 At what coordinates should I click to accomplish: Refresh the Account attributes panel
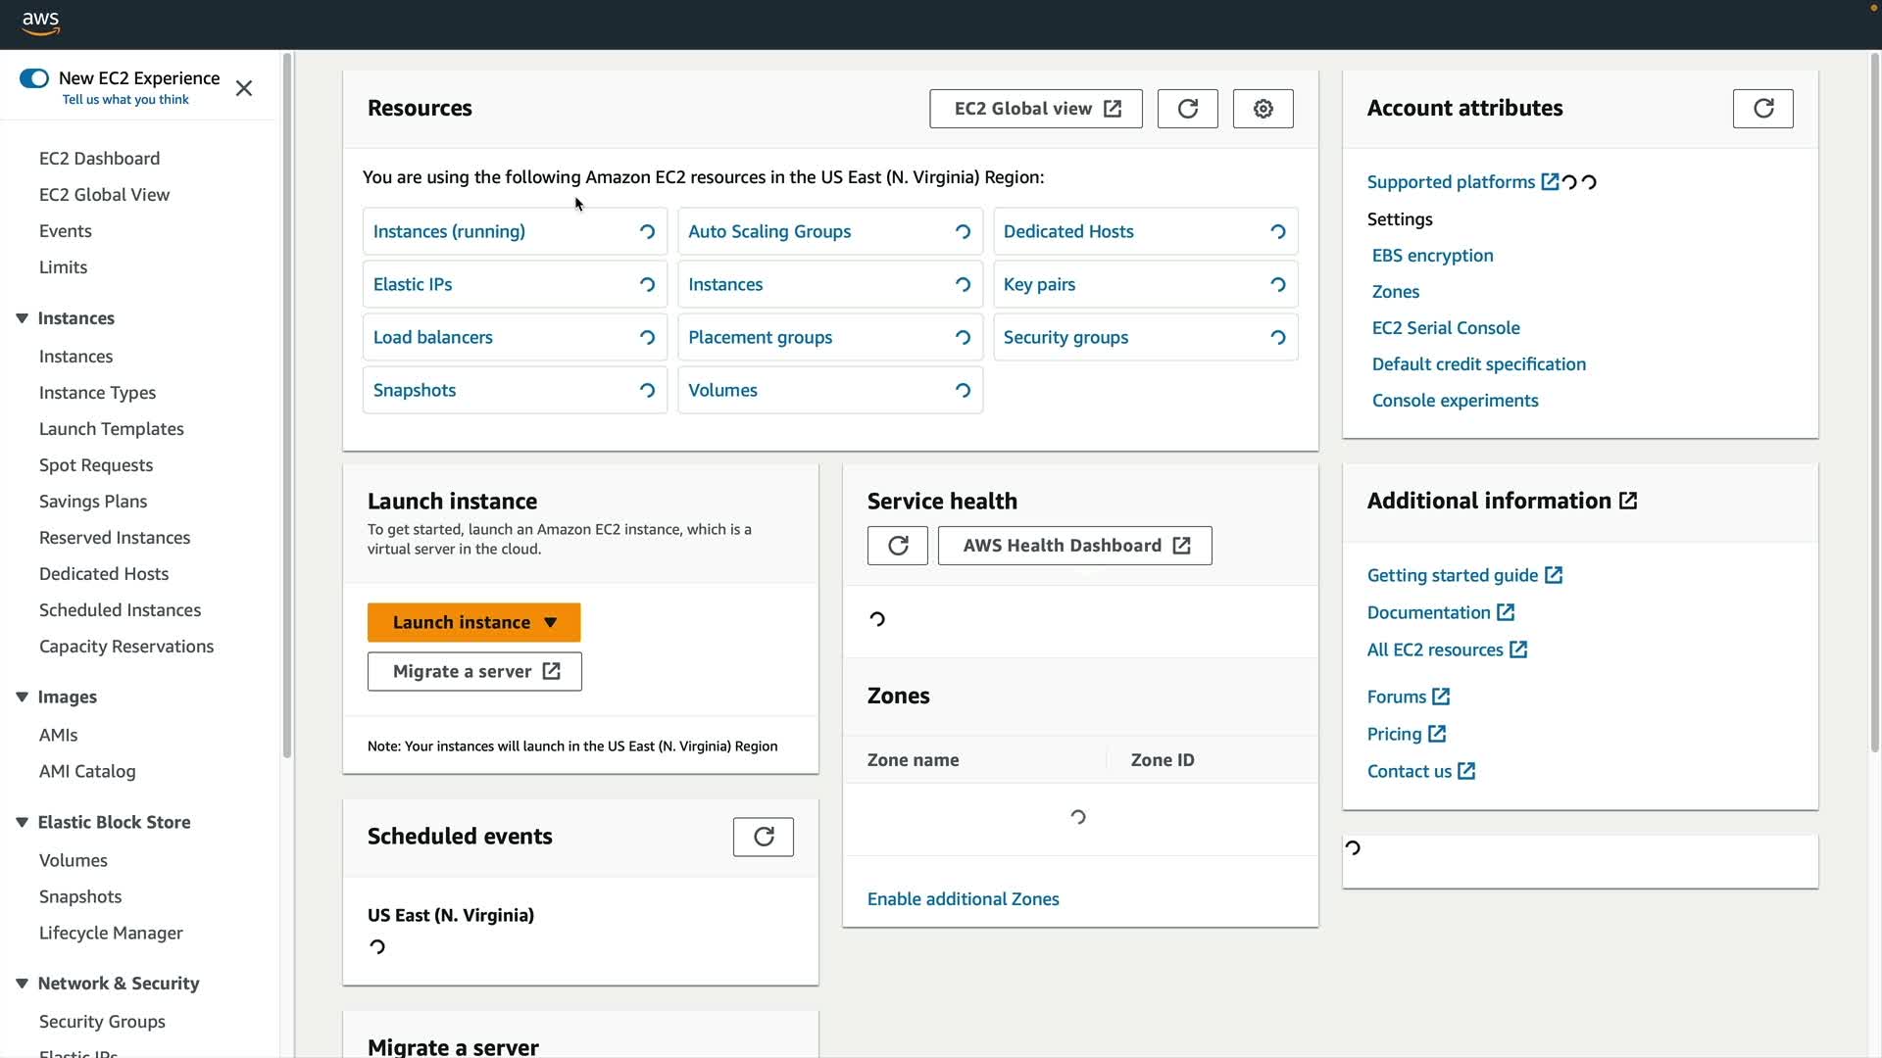click(1762, 109)
